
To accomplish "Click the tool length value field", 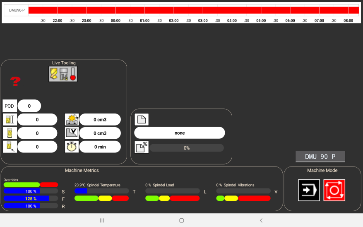I will [x=37, y=120].
